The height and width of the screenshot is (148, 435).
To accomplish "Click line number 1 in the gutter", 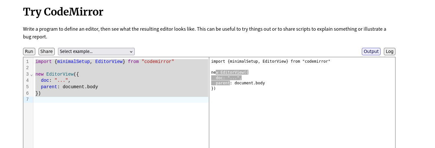I will (x=28, y=62).
